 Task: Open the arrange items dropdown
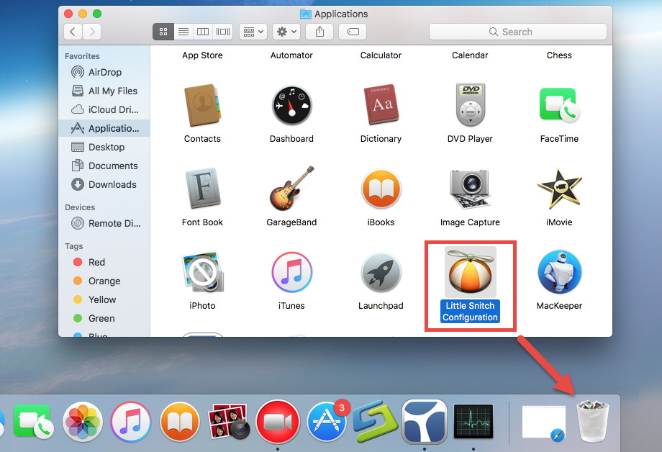point(253,32)
